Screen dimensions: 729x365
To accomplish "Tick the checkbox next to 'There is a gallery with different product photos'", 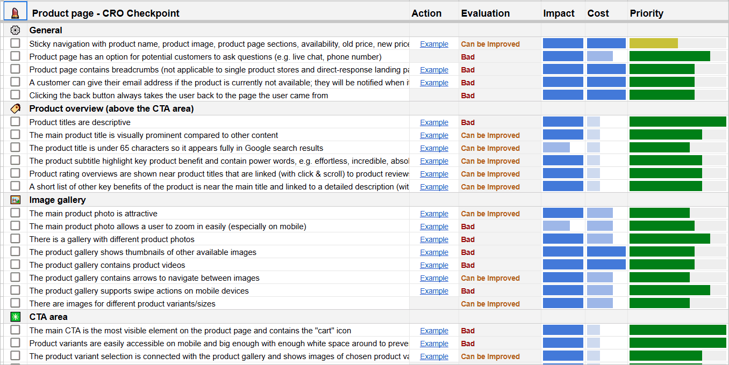I will pyautogui.click(x=15, y=239).
